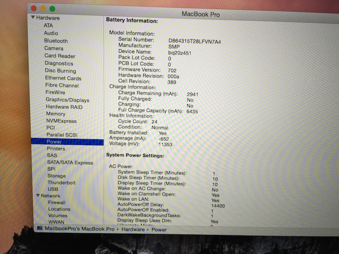The image size is (339, 254).
Task: Open Graphics/Displays information
Action: [67, 100]
